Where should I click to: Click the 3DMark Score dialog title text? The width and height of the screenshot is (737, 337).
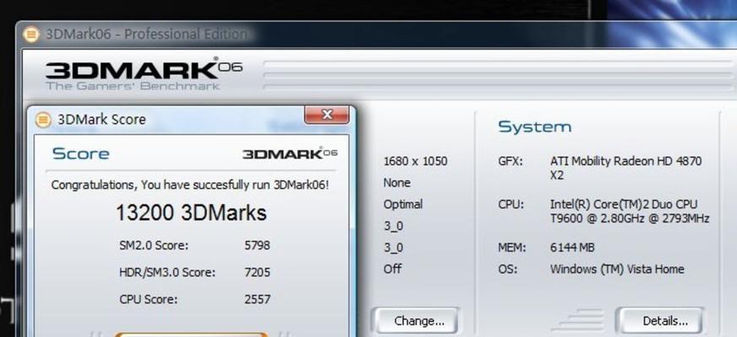[x=101, y=120]
